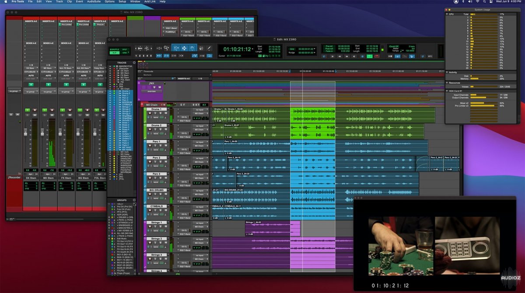Click the Pre-roll enable field in transport
525x293 pixels.
click(x=329, y=46)
